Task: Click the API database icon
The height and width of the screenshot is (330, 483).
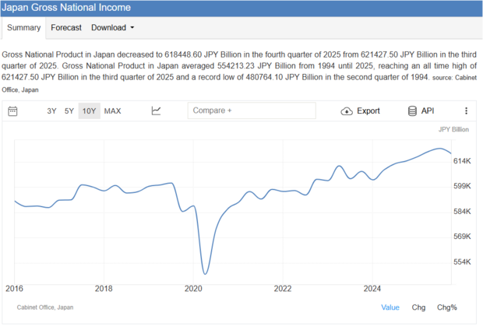Action: (412, 111)
